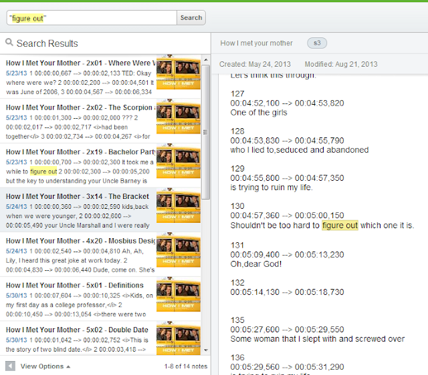Click Modified: Aug 21, 2013 date

341,64
